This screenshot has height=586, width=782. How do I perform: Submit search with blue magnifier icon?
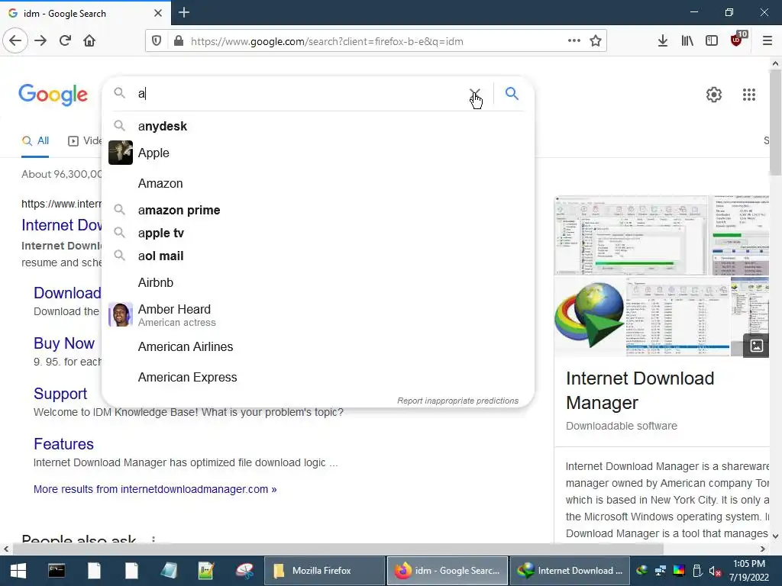click(x=512, y=93)
